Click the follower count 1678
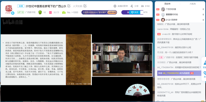Viewport: 206px width, 102px height. coord(145,12)
